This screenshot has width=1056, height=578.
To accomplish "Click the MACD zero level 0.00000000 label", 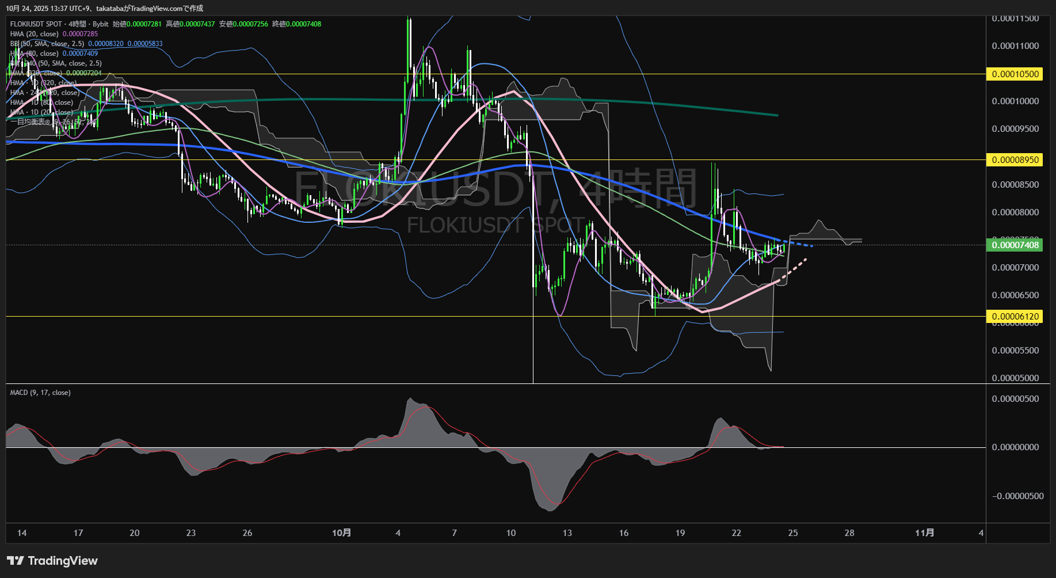I will tap(1015, 447).
